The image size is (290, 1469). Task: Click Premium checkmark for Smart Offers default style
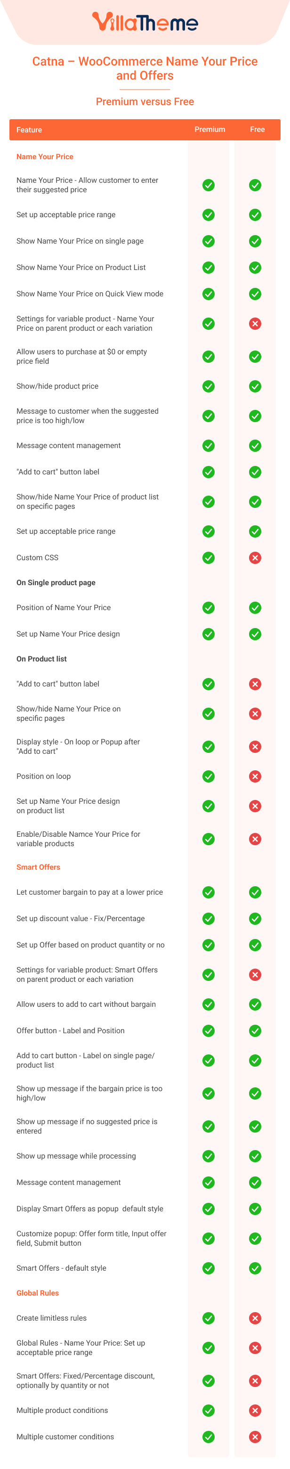click(x=209, y=1268)
